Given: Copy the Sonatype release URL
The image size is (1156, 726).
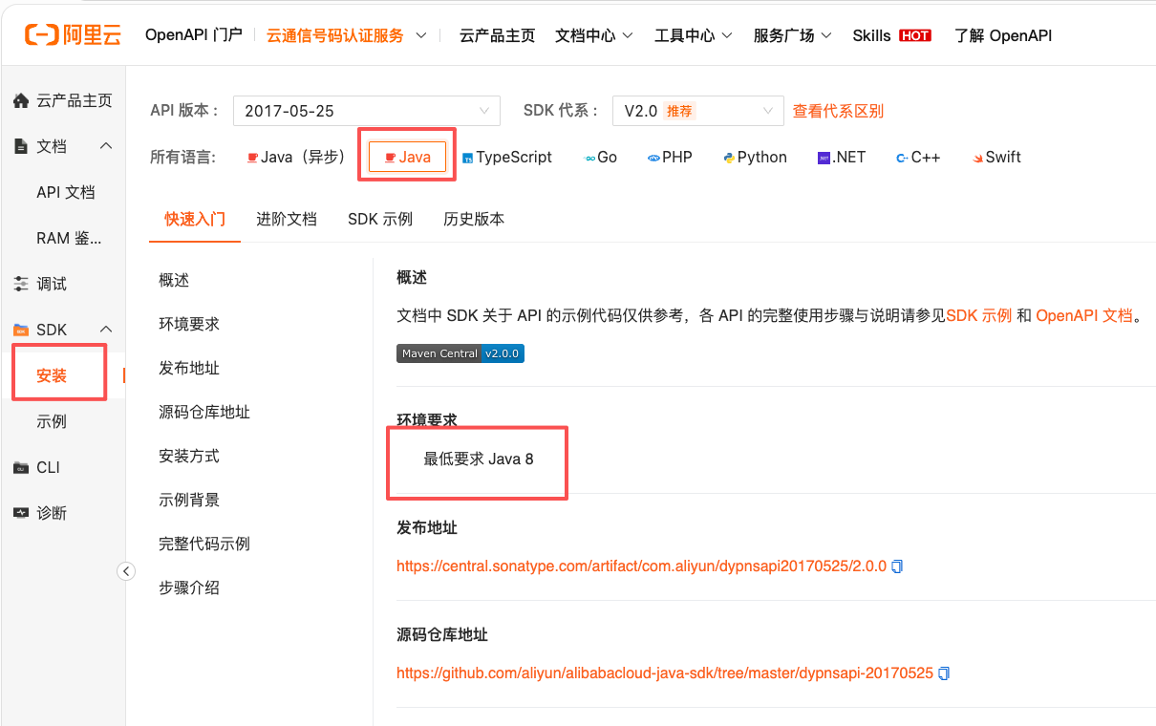Looking at the screenshot, I should point(897,566).
